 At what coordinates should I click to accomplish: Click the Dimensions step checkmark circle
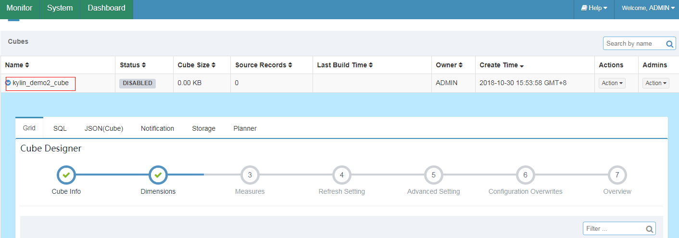point(158,175)
